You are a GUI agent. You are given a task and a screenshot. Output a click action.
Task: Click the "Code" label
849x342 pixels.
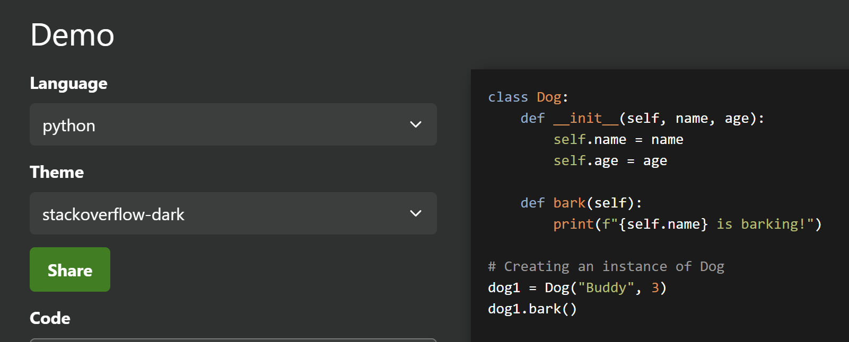pyautogui.click(x=50, y=318)
